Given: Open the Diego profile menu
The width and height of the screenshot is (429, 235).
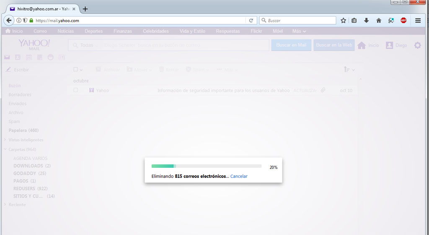Looking at the screenshot, I should pos(396,45).
